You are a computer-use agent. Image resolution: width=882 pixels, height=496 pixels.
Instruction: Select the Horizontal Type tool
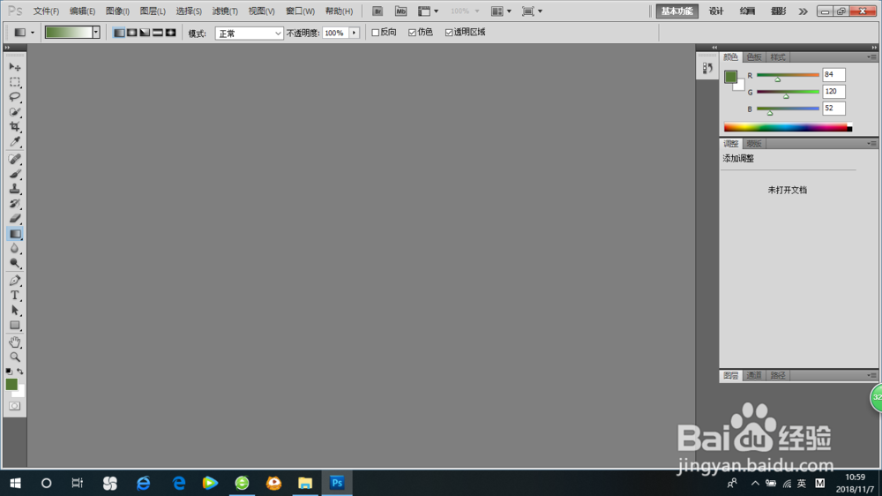(x=15, y=295)
